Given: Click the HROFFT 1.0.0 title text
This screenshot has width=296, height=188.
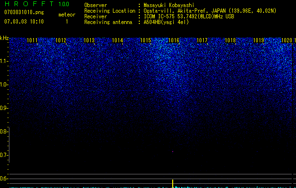Looking at the screenshot, I should [x=37, y=4].
